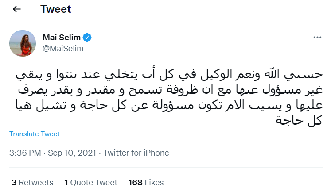Click the blue verified badge

[88, 38]
